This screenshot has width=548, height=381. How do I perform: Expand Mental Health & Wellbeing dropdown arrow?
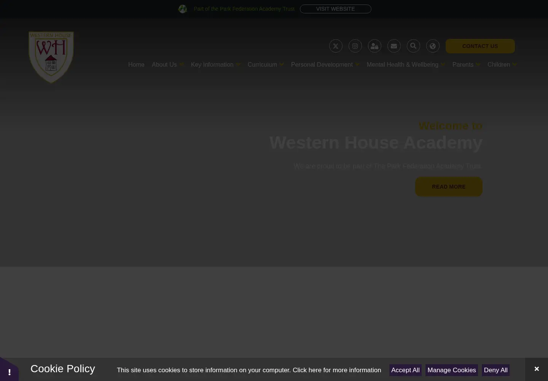(443, 65)
